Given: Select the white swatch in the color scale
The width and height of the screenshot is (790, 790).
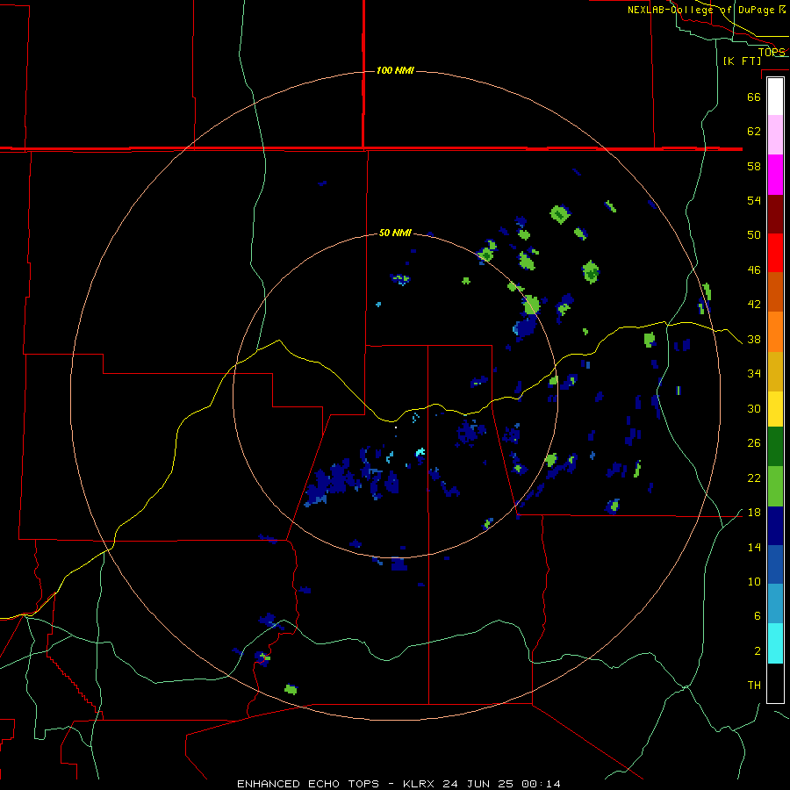Looking at the screenshot, I should pyautogui.click(x=775, y=97).
